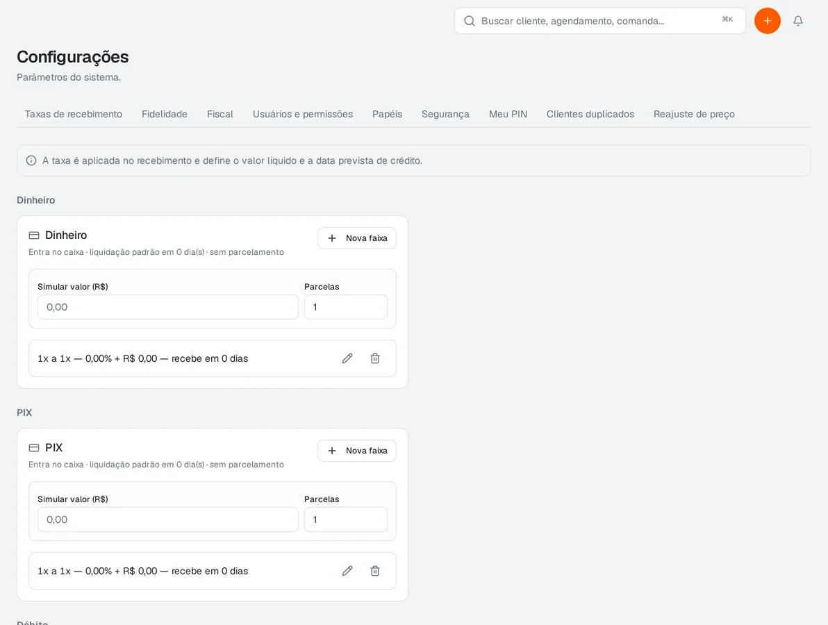Edit the Dinheiro fee range pencil icon
828x625 pixels.
[347, 358]
